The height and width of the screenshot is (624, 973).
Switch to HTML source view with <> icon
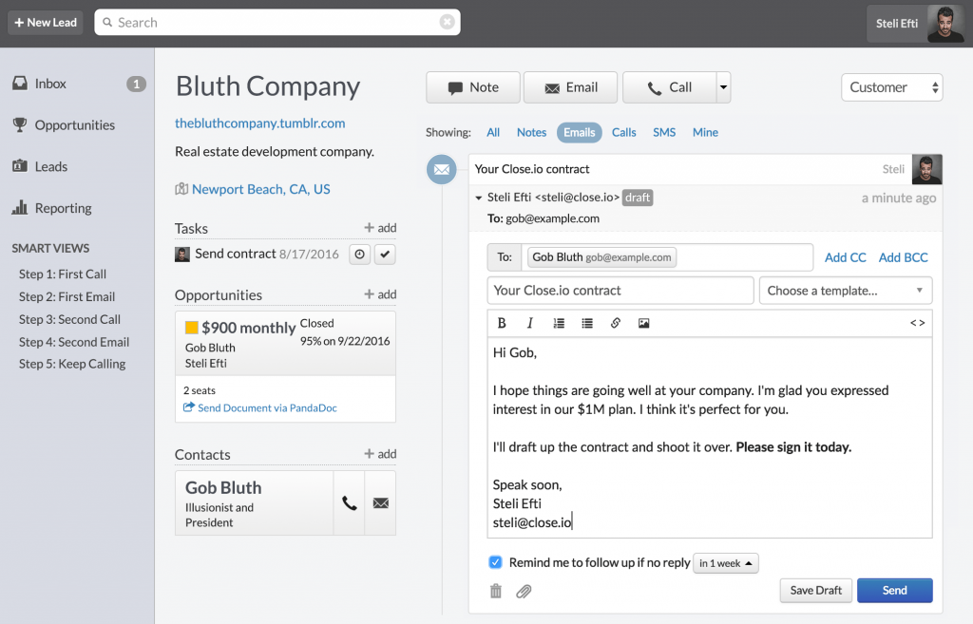[x=916, y=323]
